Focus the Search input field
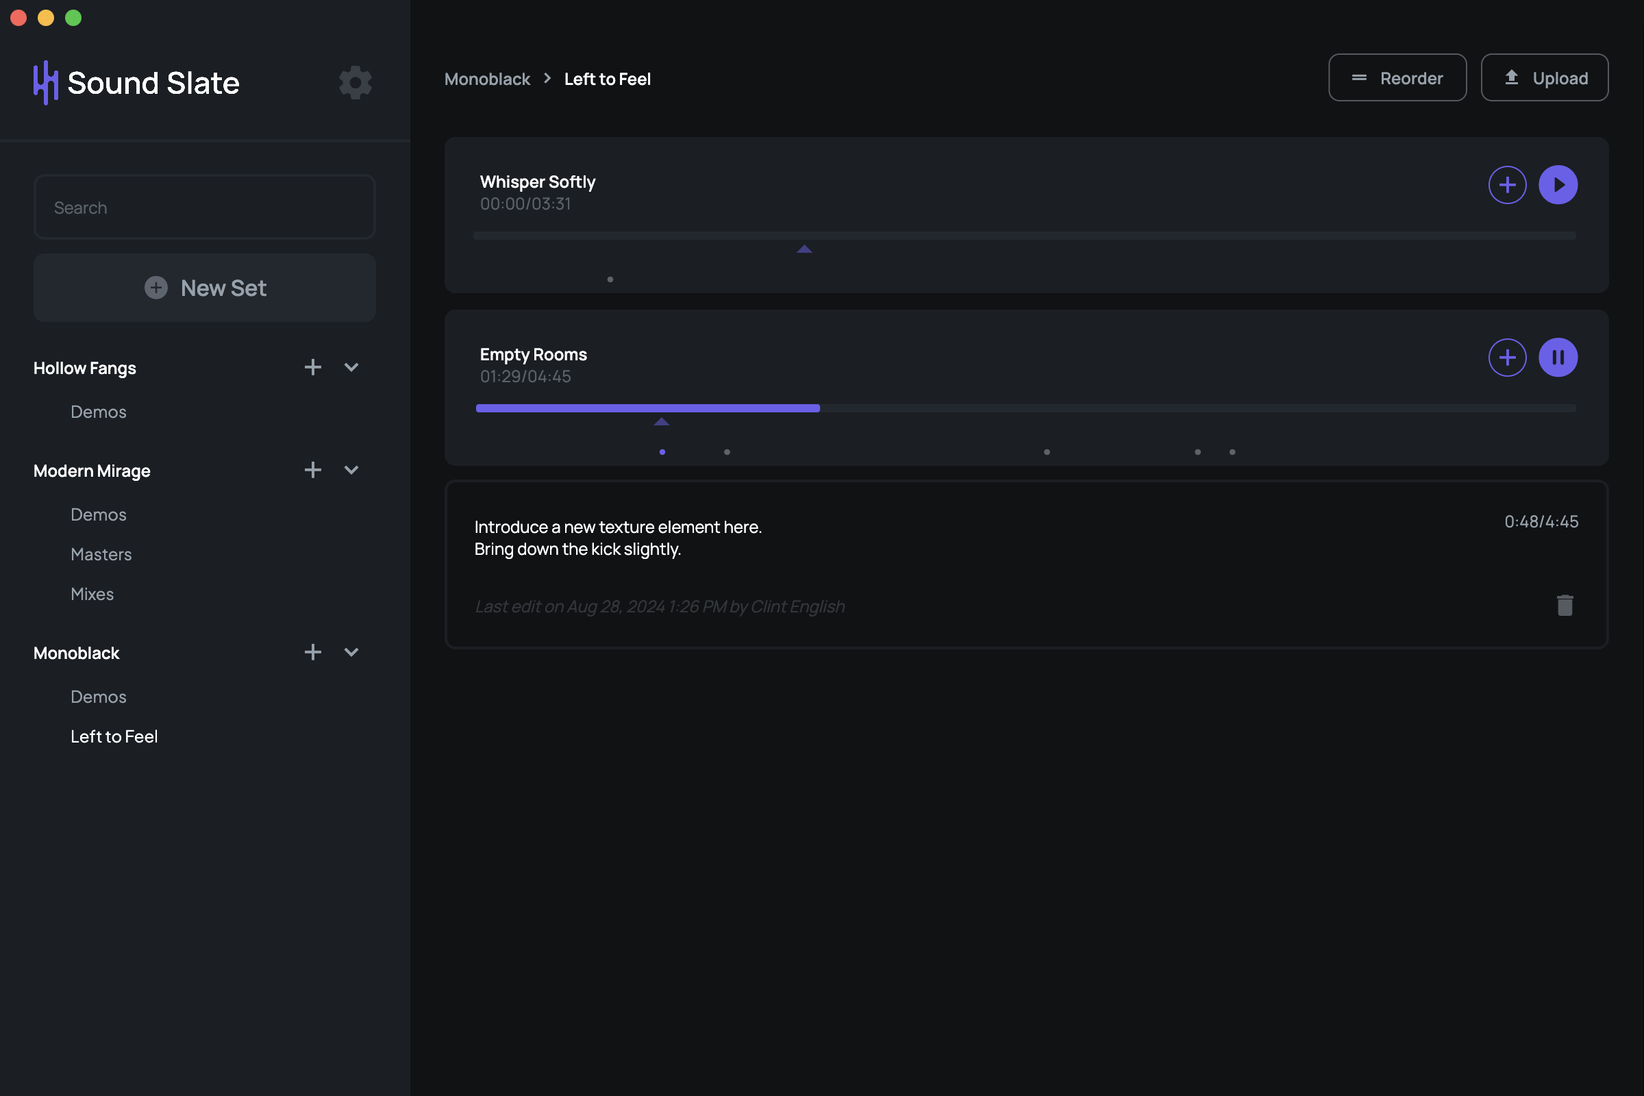Screen dimensions: 1644x1096 (x=204, y=208)
